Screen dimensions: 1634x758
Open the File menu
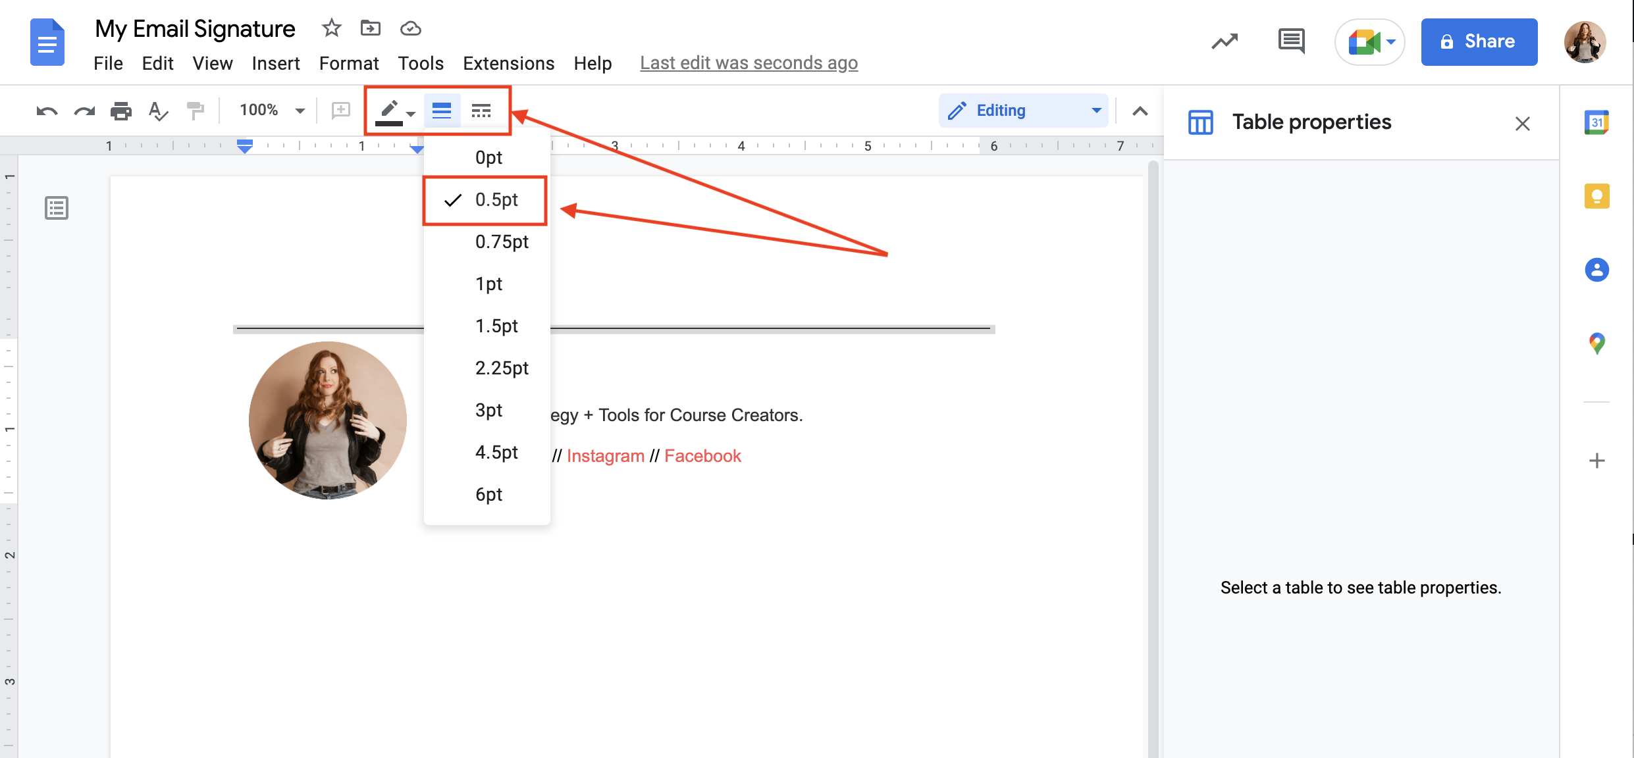click(x=108, y=63)
